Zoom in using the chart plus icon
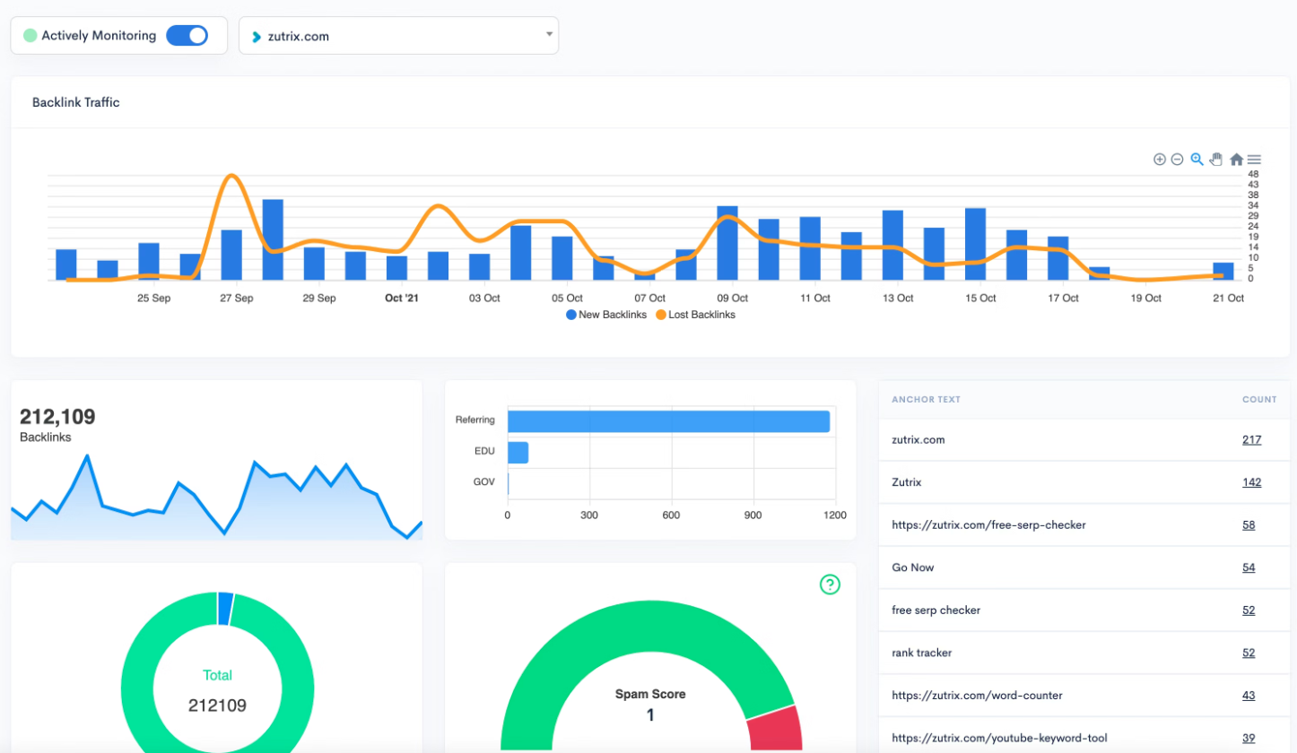 tap(1159, 160)
